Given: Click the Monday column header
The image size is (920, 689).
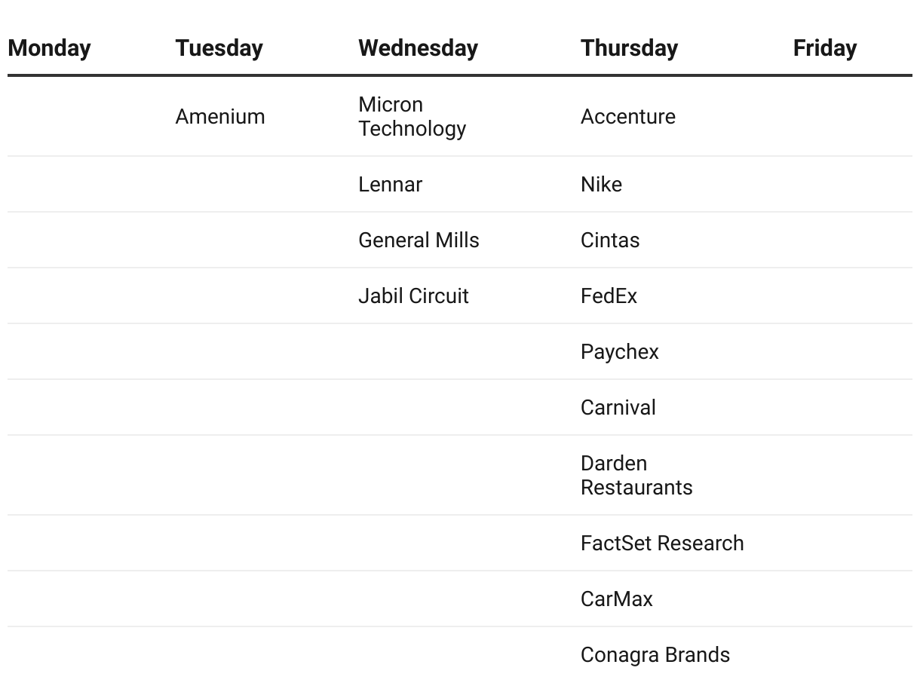Looking at the screenshot, I should pos(49,48).
